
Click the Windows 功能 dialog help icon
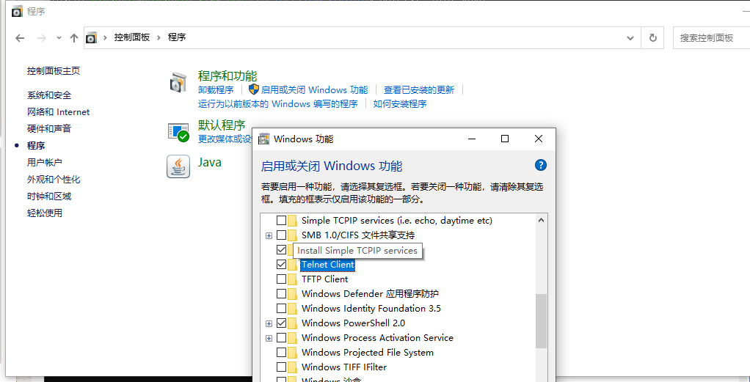pos(540,166)
